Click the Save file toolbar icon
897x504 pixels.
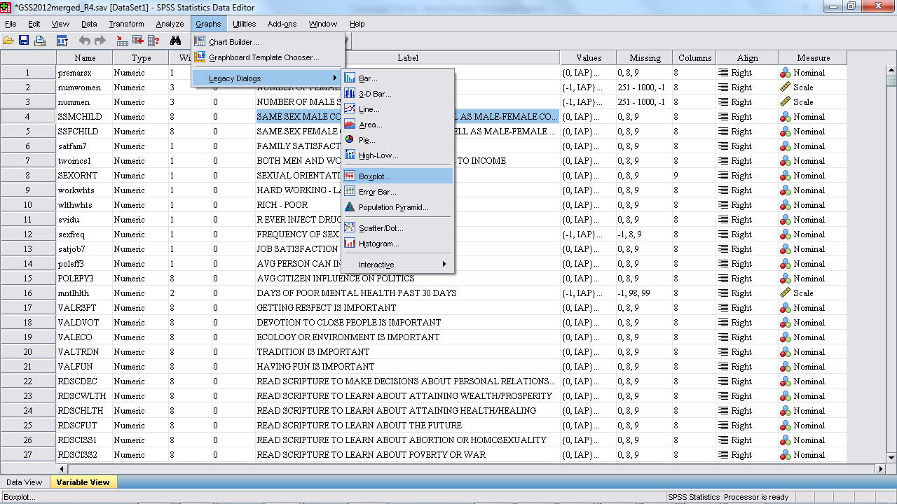click(x=24, y=41)
